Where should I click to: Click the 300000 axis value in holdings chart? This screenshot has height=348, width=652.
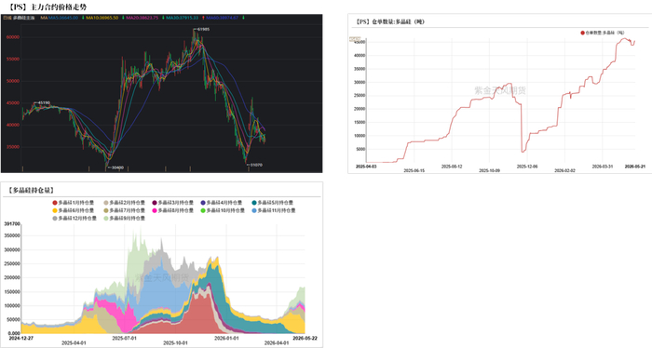[12, 250]
